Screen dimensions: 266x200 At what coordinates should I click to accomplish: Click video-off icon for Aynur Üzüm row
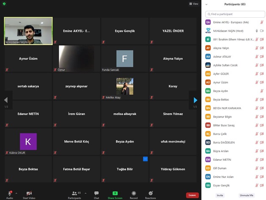pyautogui.click(x=262, y=82)
